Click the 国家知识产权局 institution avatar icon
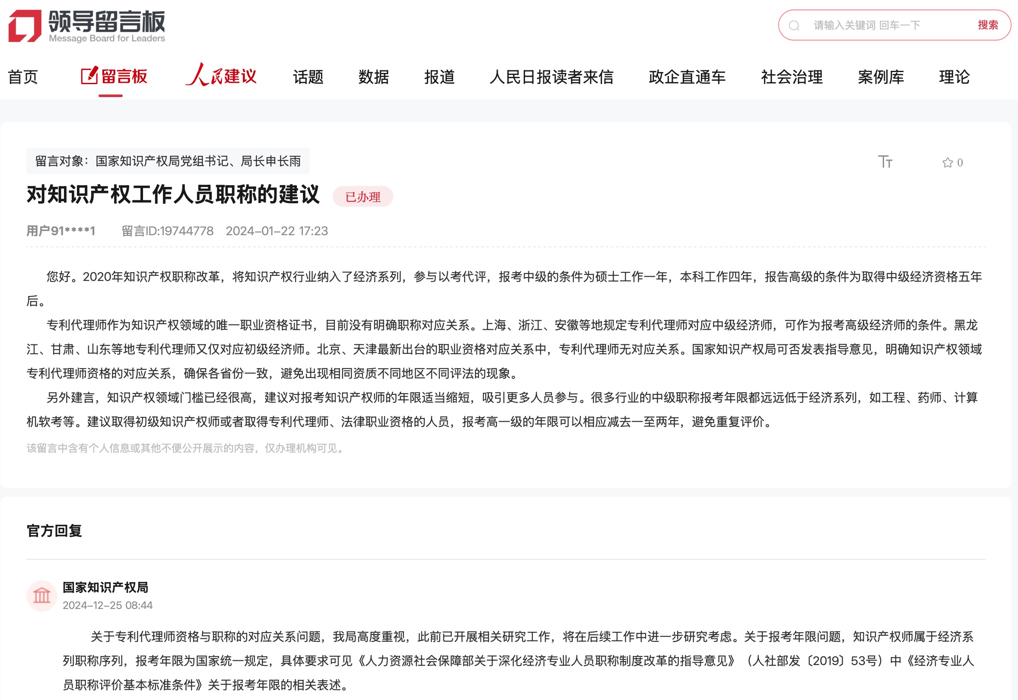 [42, 596]
